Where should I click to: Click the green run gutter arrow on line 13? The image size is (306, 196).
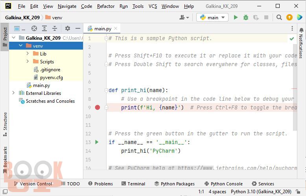[97, 142]
